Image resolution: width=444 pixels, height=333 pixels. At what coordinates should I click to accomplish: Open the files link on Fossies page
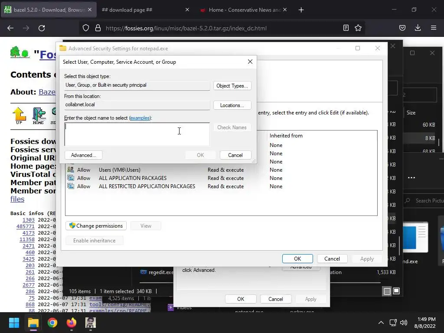(17, 199)
